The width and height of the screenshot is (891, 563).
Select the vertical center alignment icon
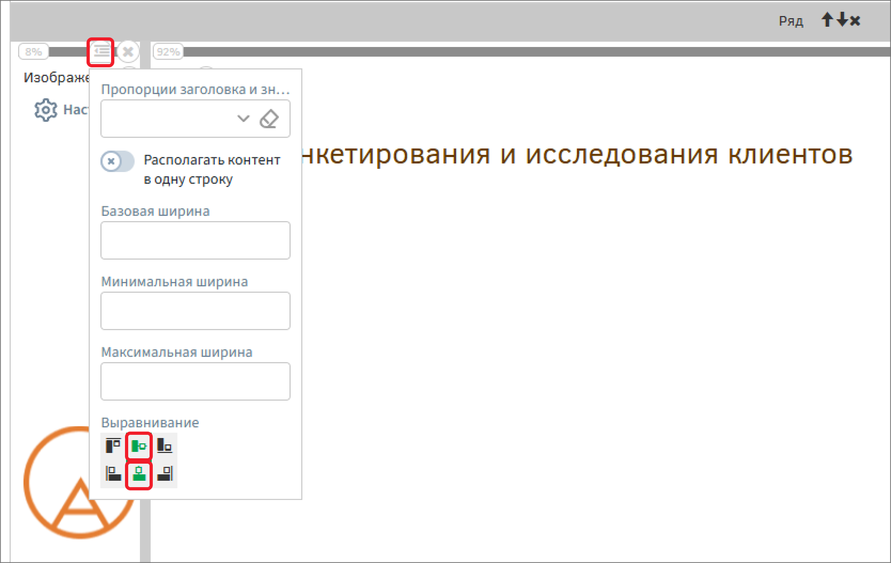(x=139, y=445)
